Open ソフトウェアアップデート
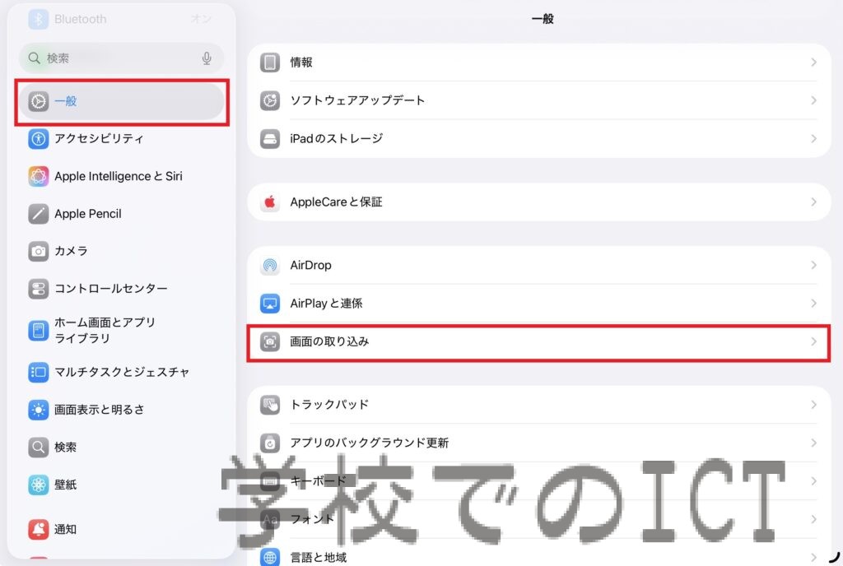This screenshot has width=843, height=566. tap(357, 100)
